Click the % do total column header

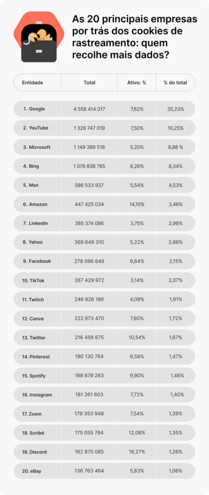click(x=175, y=83)
